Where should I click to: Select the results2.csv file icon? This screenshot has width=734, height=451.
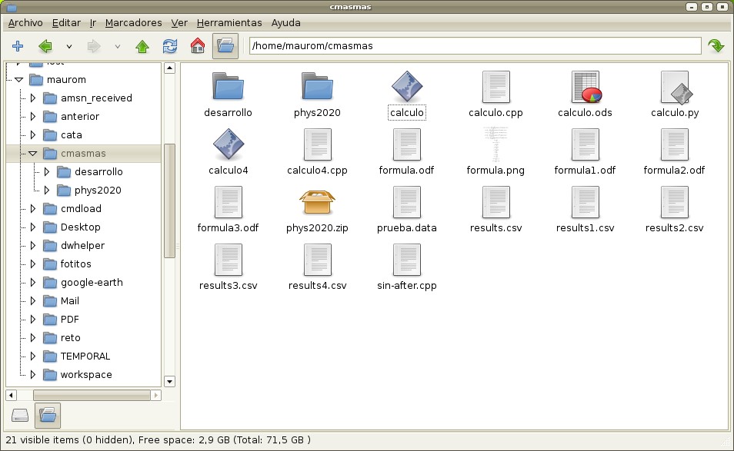675,202
